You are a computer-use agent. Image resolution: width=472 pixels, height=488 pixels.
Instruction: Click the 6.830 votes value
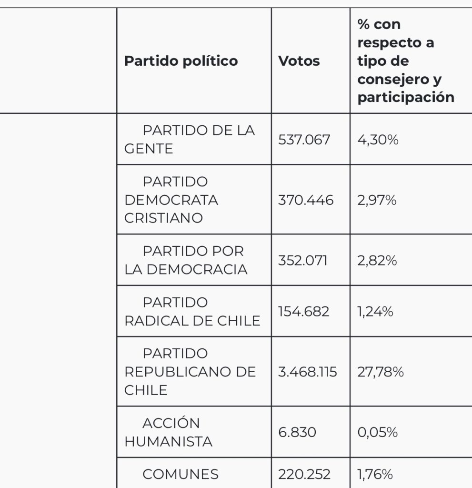pos(297,432)
